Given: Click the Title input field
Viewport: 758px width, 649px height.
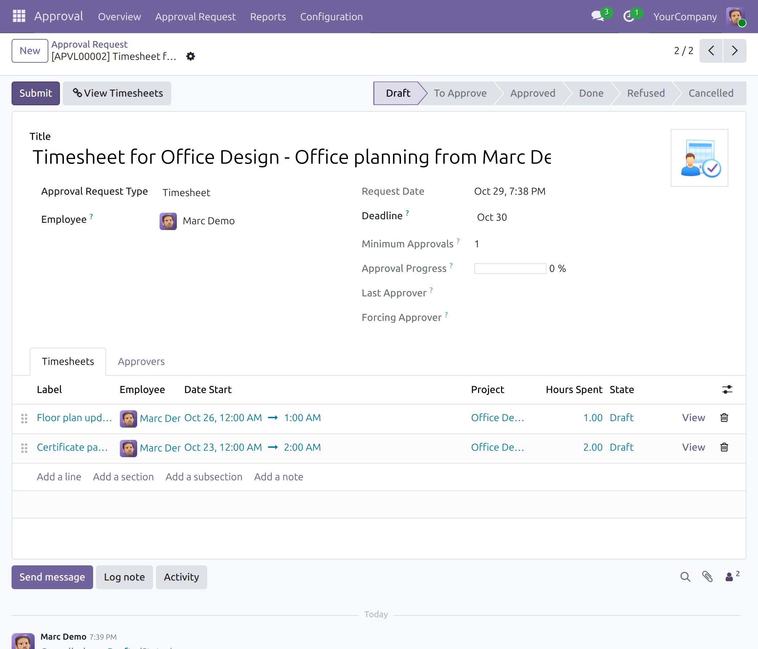Looking at the screenshot, I should (x=292, y=158).
